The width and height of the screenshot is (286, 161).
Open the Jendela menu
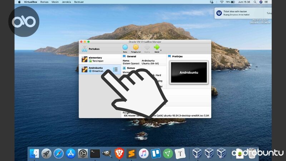pyautogui.click(x=66, y=2)
